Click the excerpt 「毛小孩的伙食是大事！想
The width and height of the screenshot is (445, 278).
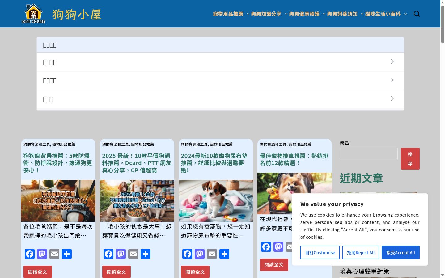[137, 231]
